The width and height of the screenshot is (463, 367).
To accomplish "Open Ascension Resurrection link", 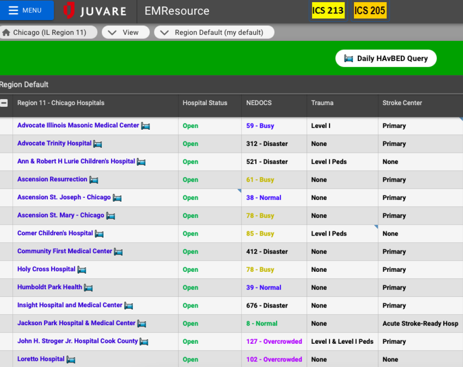I will coord(52,179).
